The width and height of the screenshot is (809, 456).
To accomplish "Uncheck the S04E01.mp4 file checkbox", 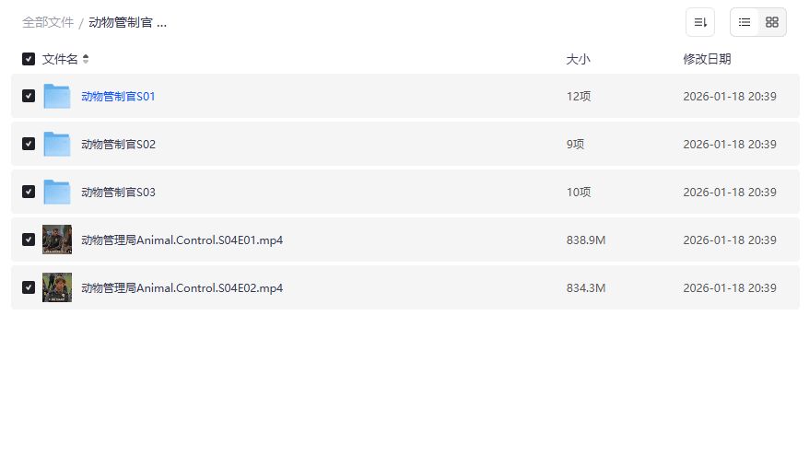I will [29, 240].
